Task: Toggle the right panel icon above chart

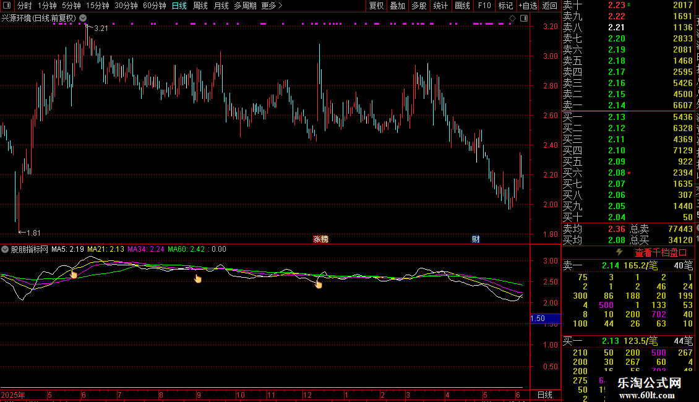Action: (524, 19)
